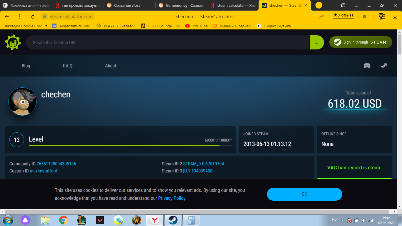This screenshot has height=226, width=402.
Task: Switch to Gamemoney tab
Action: [181, 5]
